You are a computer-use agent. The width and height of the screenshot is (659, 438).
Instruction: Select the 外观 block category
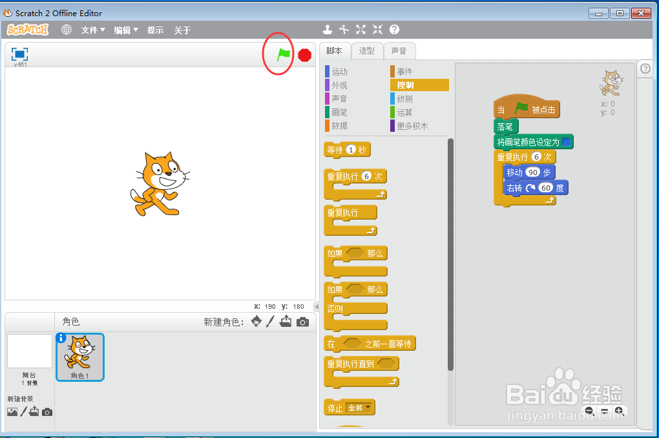[340, 85]
